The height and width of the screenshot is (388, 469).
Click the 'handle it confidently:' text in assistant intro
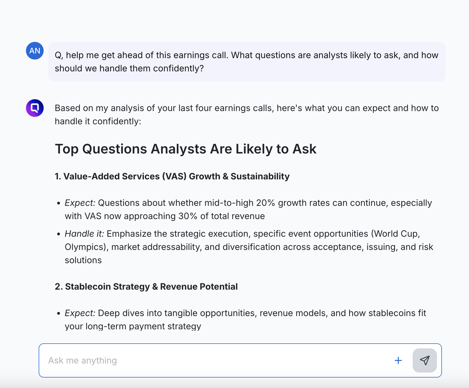click(98, 121)
